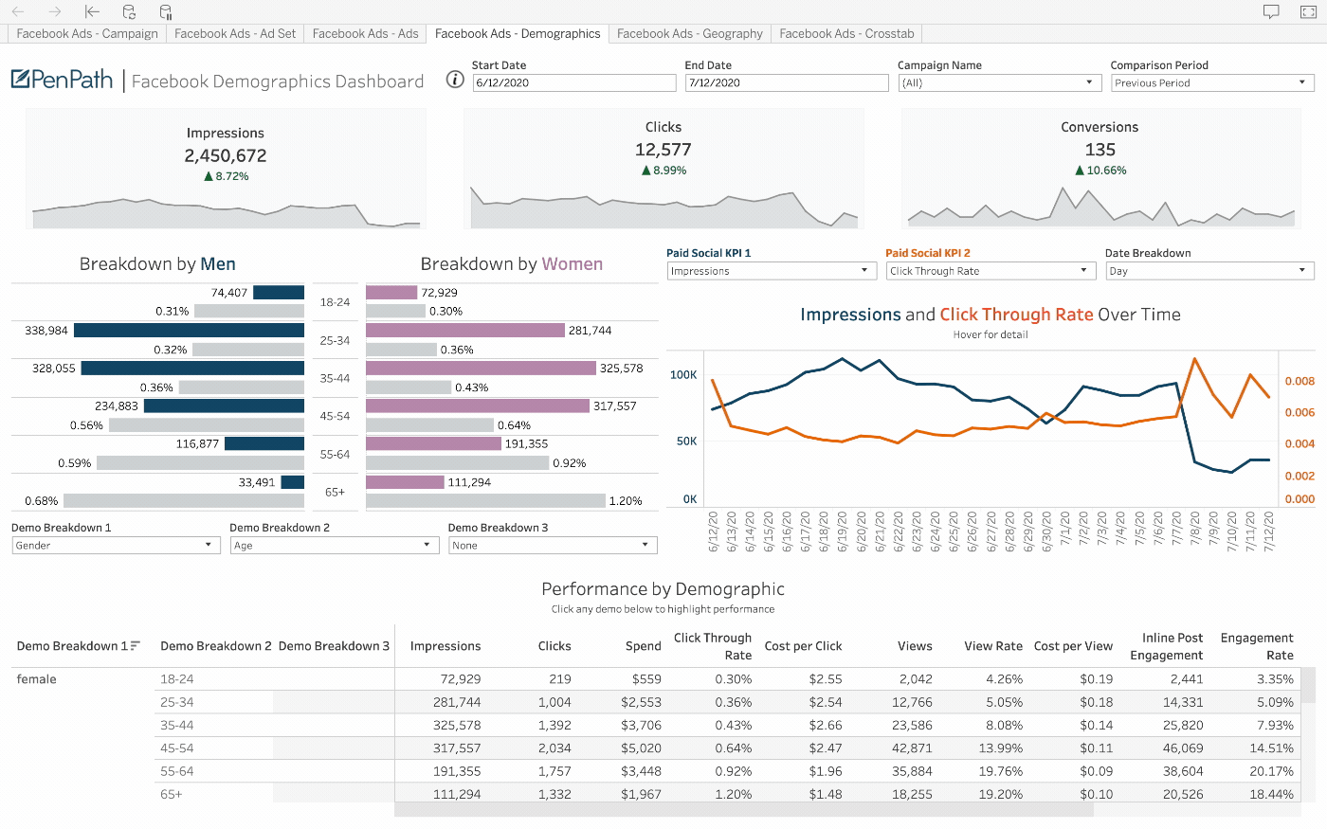The width and height of the screenshot is (1327, 829).
Task: Click men's 45-54 bar labeled 234,883
Action: click(224, 405)
